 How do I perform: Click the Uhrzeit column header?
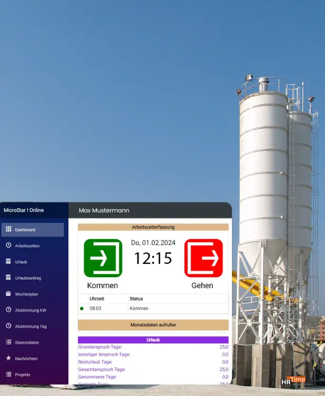coord(97,299)
